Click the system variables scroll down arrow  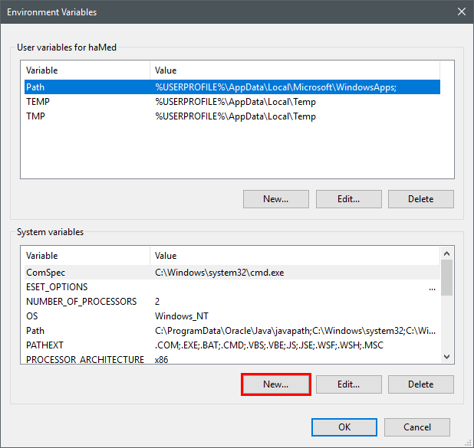point(447,357)
